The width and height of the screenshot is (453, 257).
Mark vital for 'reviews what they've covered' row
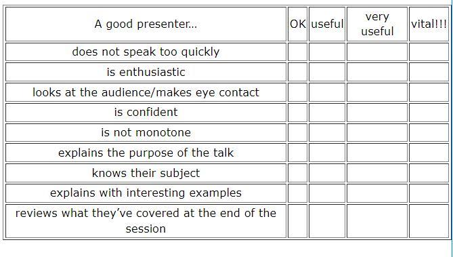[429, 221]
